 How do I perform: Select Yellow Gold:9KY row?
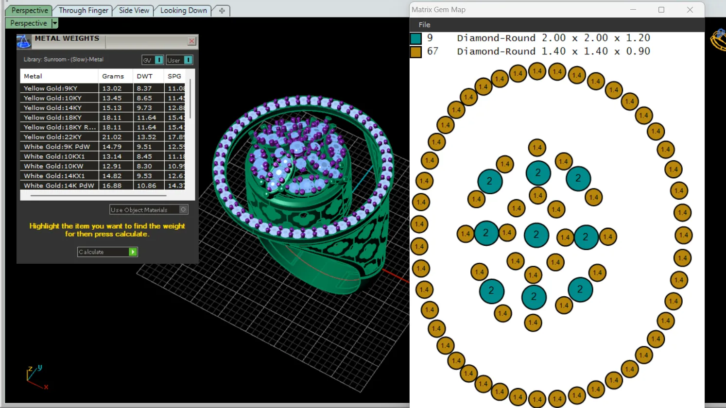tap(102, 88)
